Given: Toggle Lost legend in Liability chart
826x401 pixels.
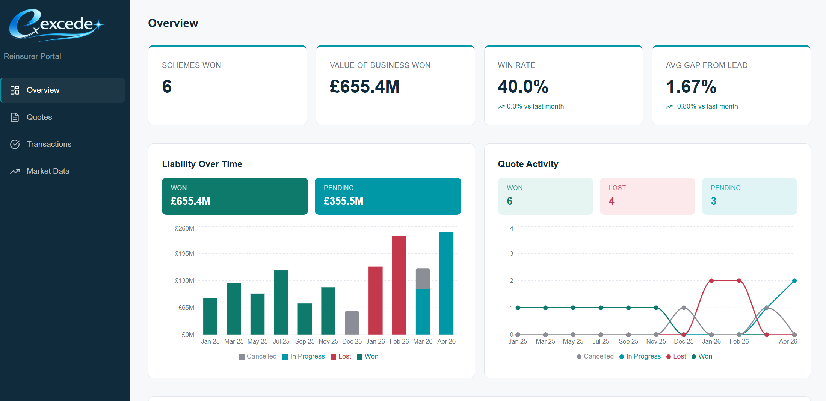Looking at the screenshot, I should pos(341,356).
